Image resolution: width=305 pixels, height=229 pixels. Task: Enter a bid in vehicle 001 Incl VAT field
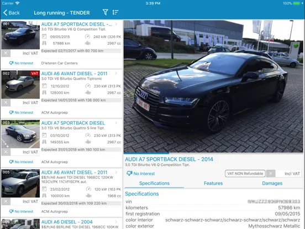(25, 53)
